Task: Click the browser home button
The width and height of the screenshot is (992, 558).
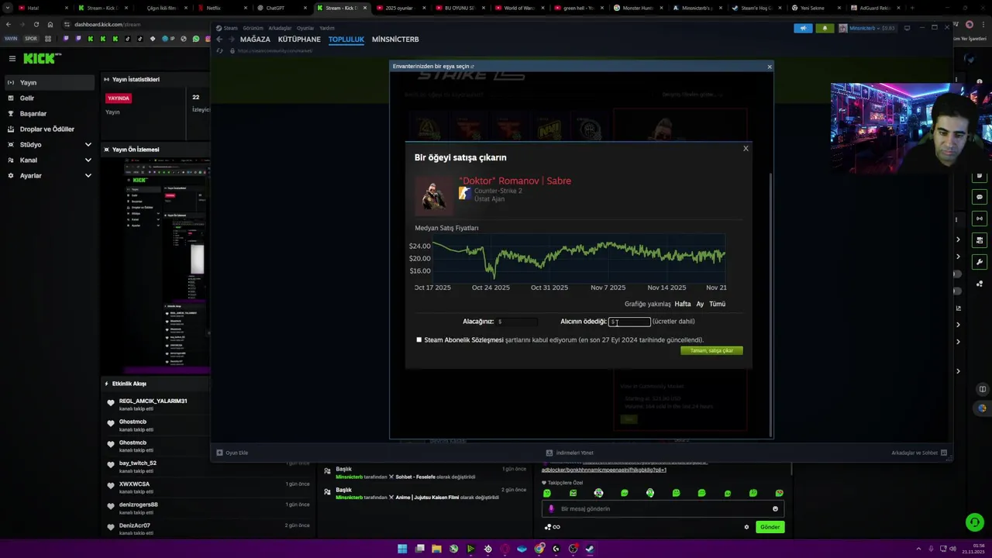Action: coord(50,24)
